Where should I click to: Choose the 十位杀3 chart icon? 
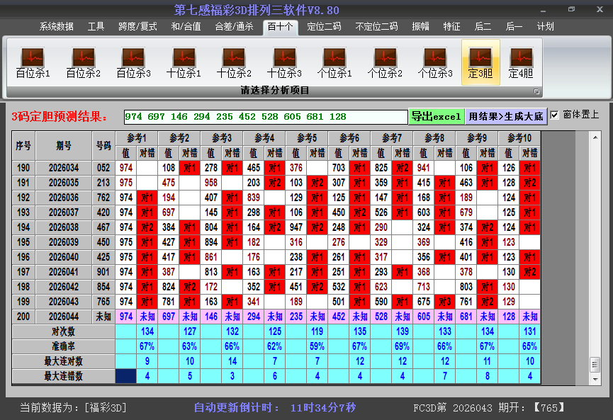click(x=284, y=62)
